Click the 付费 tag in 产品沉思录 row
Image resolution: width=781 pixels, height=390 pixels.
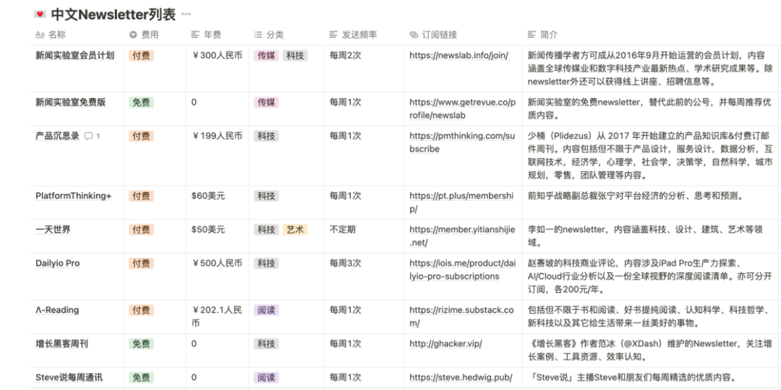pos(142,136)
